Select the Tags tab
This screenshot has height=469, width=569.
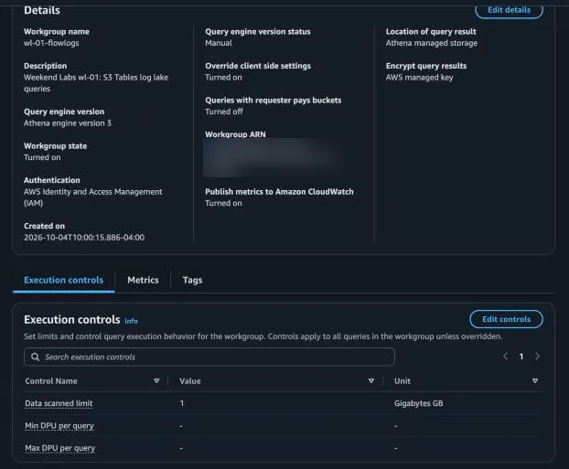coord(192,280)
